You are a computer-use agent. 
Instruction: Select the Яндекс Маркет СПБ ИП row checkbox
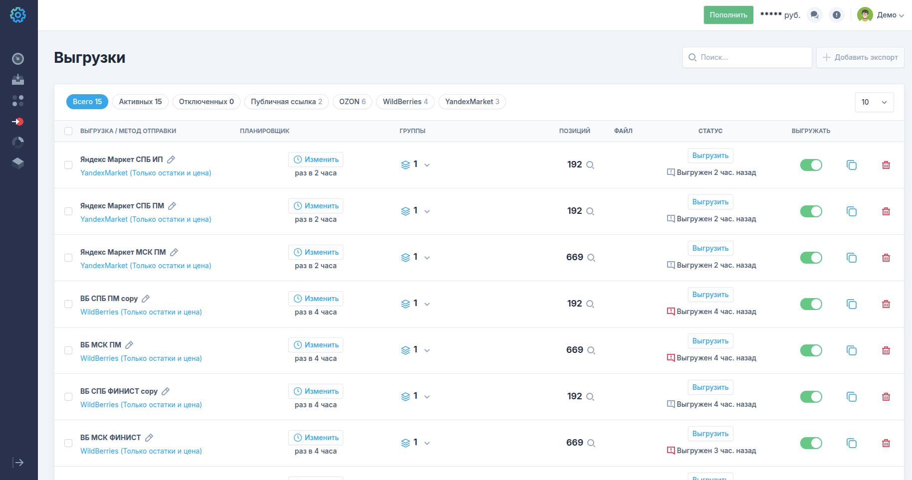pos(68,165)
